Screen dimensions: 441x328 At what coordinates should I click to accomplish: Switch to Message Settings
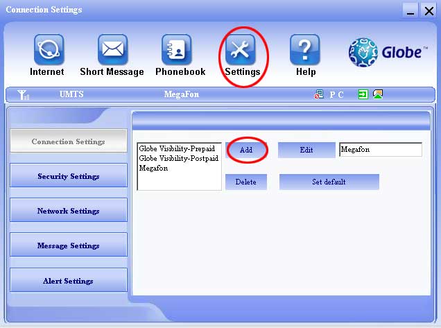(x=69, y=245)
